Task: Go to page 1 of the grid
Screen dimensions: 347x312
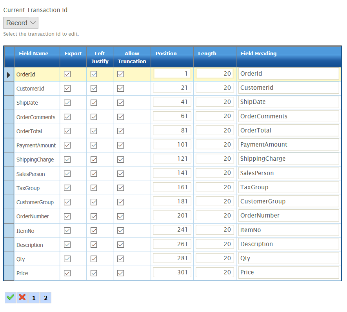Action: pyautogui.click(x=34, y=298)
